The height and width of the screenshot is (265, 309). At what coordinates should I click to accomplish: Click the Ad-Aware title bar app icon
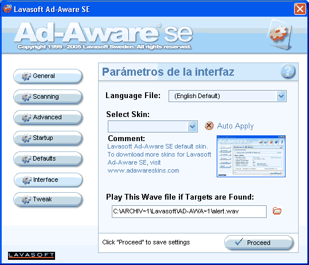[7, 9]
